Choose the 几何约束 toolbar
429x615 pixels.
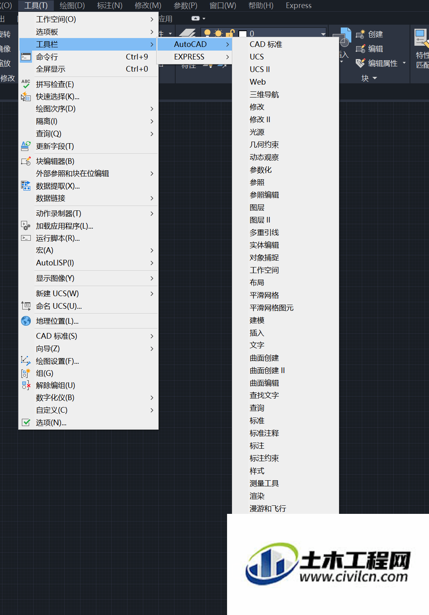[x=285, y=144]
